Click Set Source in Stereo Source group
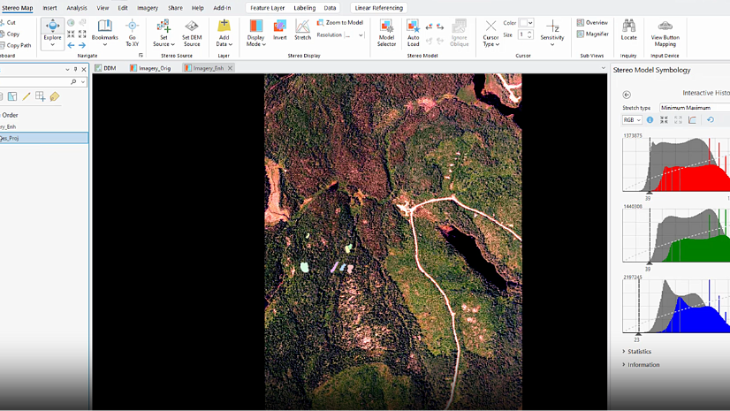The image size is (730, 411). pyautogui.click(x=163, y=33)
